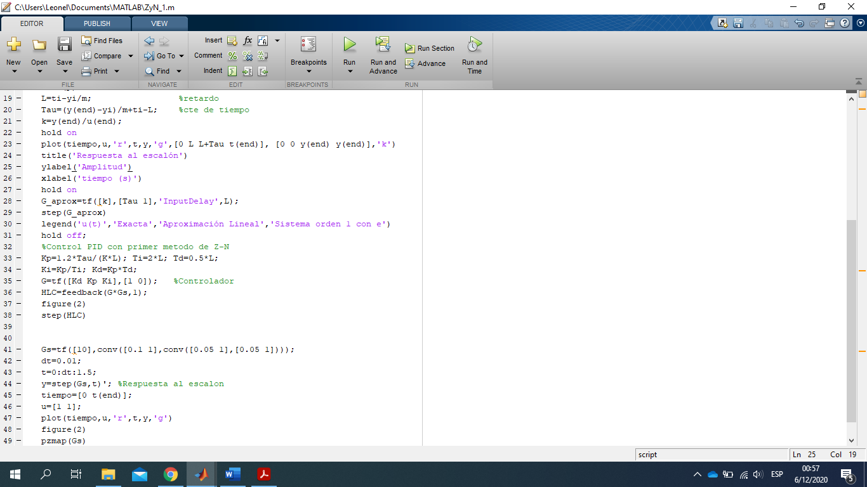This screenshot has height=487, width=867.
Task: Click the switch windows icon in quick access toolbar
Action: click(x=830, y=23)
